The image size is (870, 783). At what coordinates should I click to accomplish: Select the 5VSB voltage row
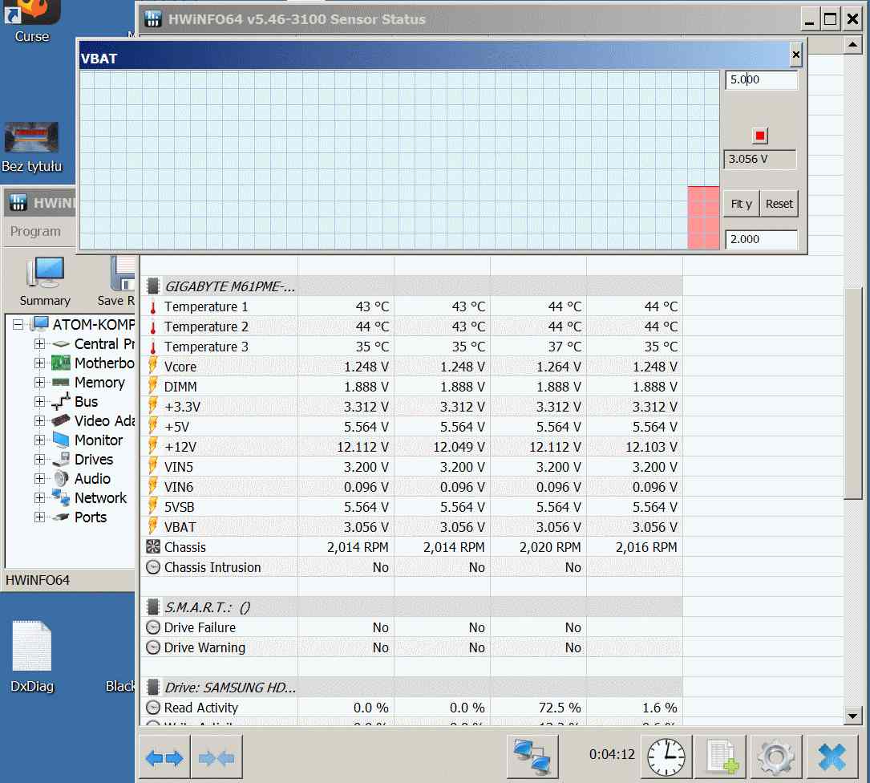(x=411, y=507)
